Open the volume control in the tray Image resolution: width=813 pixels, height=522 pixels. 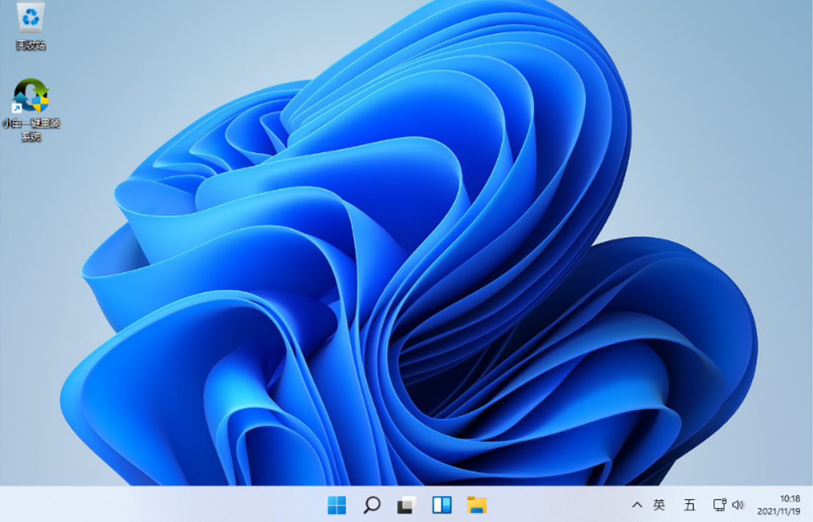click(x=738, y=504)
